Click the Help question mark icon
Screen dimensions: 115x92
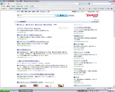point(111,8)
